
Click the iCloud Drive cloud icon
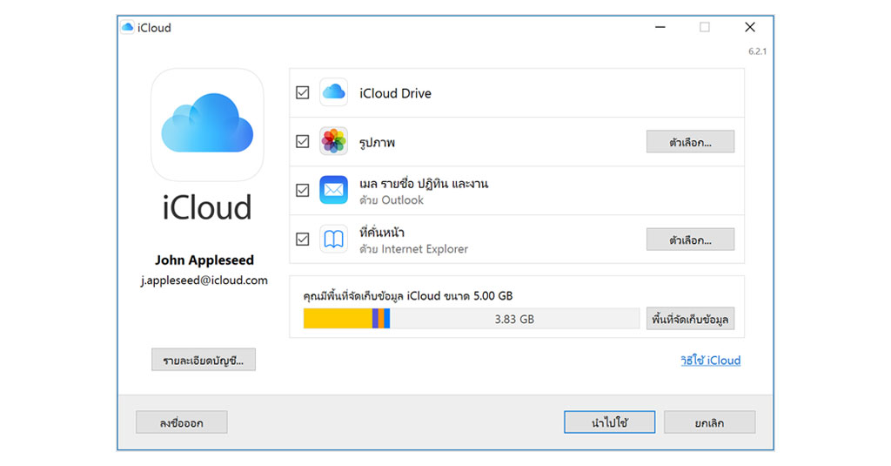pyautogui.click(x=333, y=92)
